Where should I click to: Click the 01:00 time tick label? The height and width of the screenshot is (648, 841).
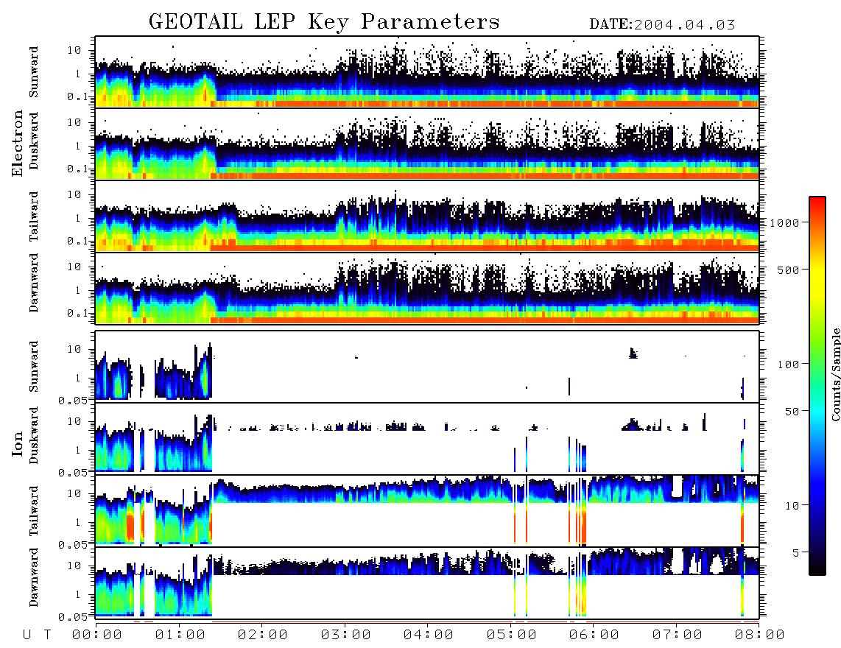click(x=180, y=635)
